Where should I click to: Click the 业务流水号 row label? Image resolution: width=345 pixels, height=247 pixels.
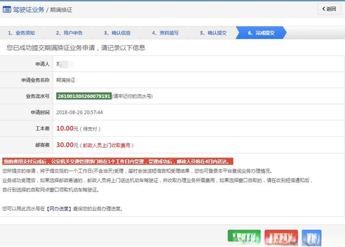pos(38,96)
